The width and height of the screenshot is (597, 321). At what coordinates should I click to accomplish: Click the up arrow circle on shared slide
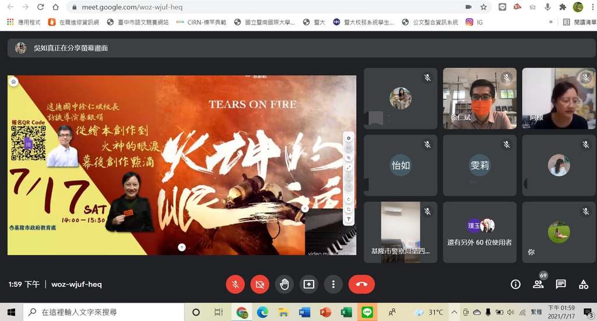182,247
